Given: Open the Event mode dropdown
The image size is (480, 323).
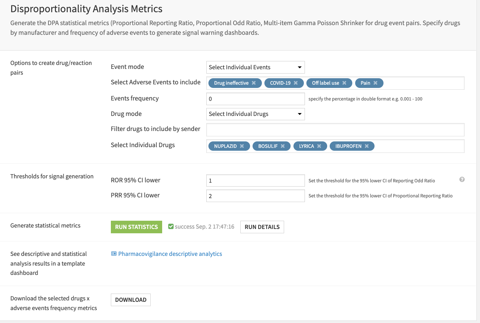Looking at the screenshot, I should click(255, 67).
